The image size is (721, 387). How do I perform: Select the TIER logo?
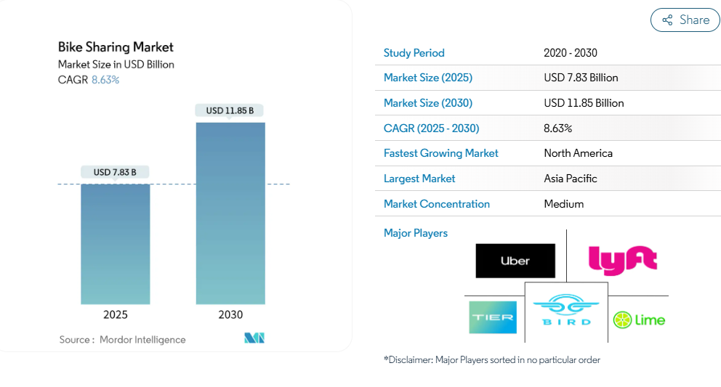[493, 317]
